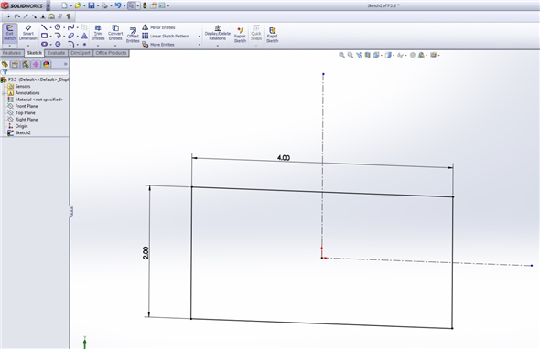Choose the Corner Rectangle tool

(44, 36)
